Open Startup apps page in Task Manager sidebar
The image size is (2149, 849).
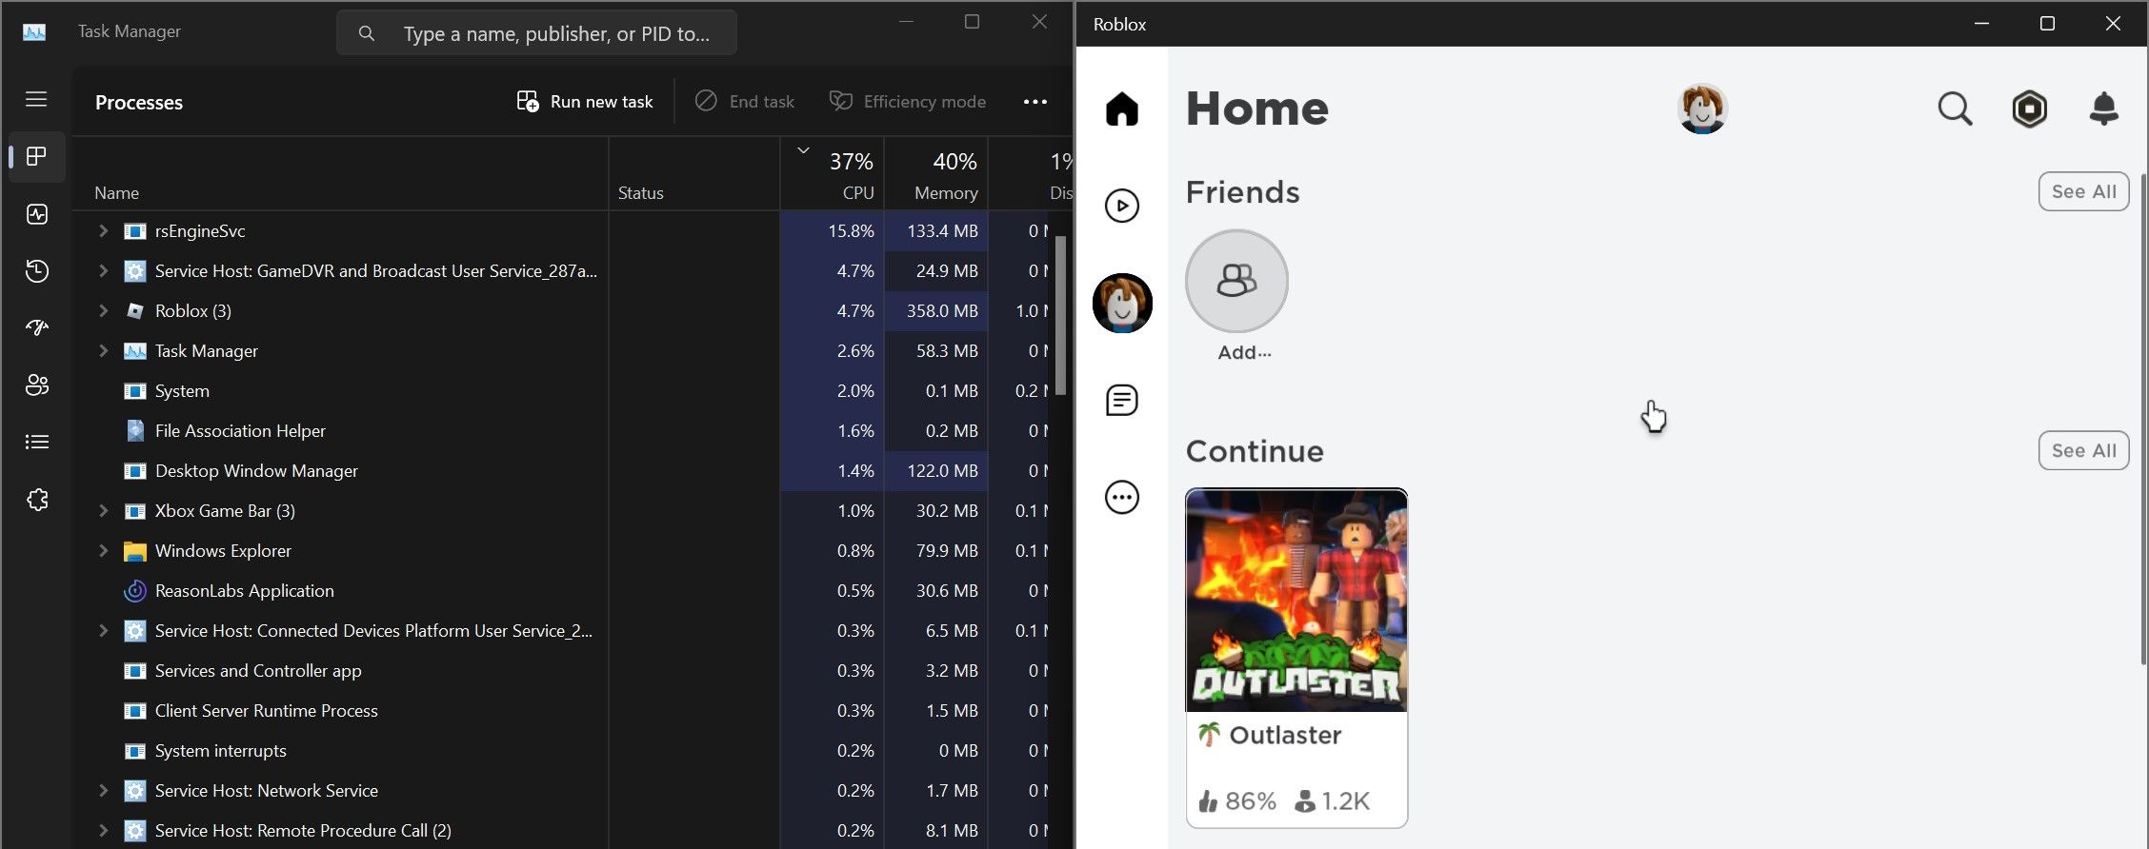[36, 328]
